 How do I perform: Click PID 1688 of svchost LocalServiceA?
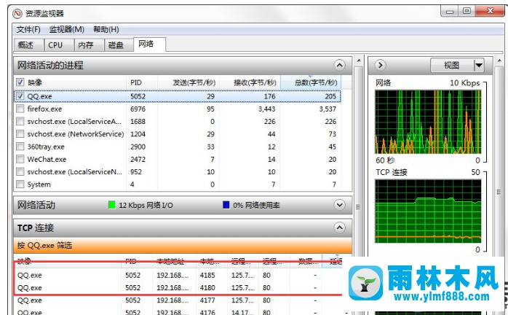pyautogui.click(x=138, y=122)
